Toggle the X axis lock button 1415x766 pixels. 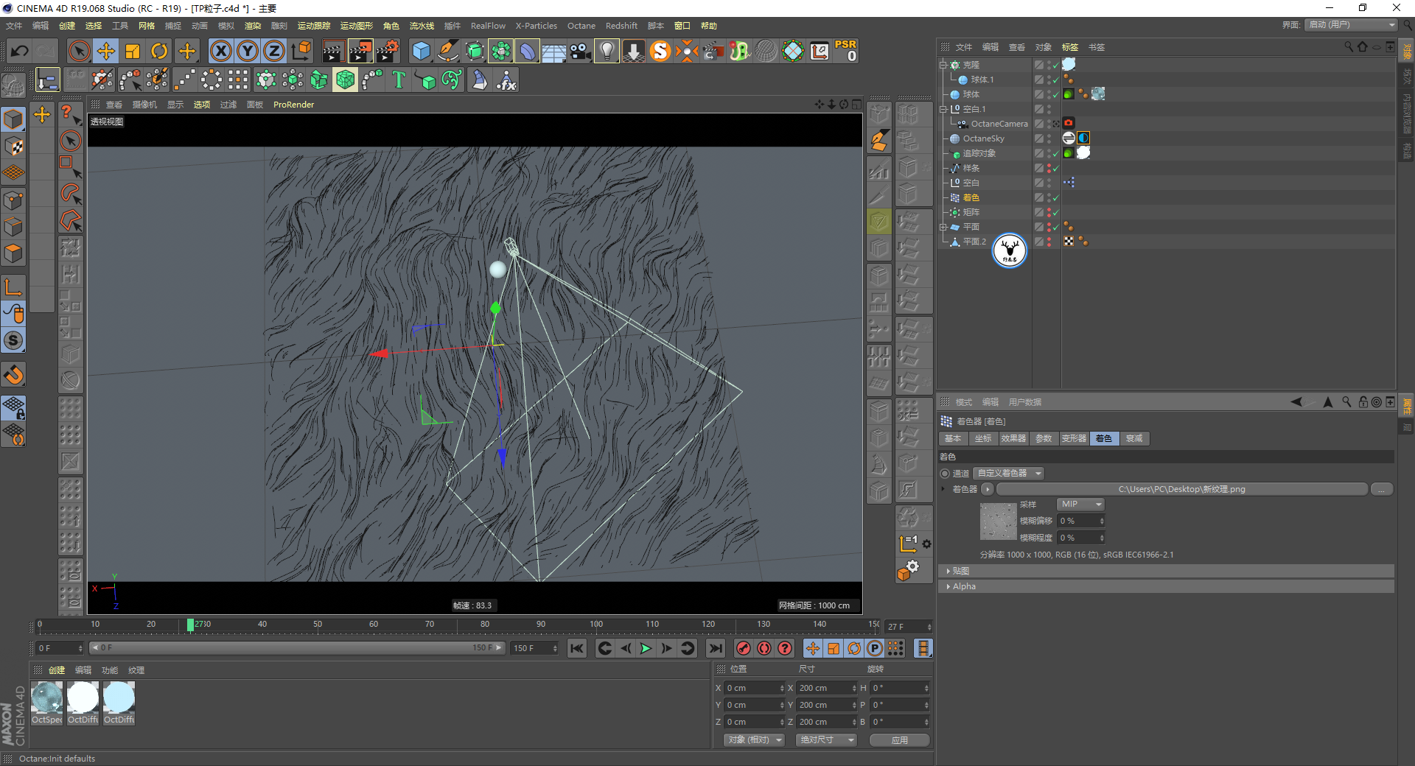(220, 51)
